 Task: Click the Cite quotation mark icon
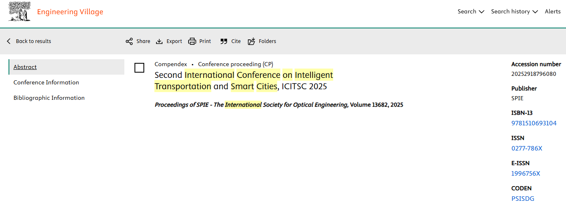[x=224, y=41]
